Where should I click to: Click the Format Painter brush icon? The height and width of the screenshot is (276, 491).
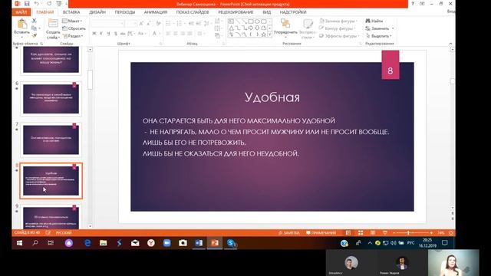[34, 36]
